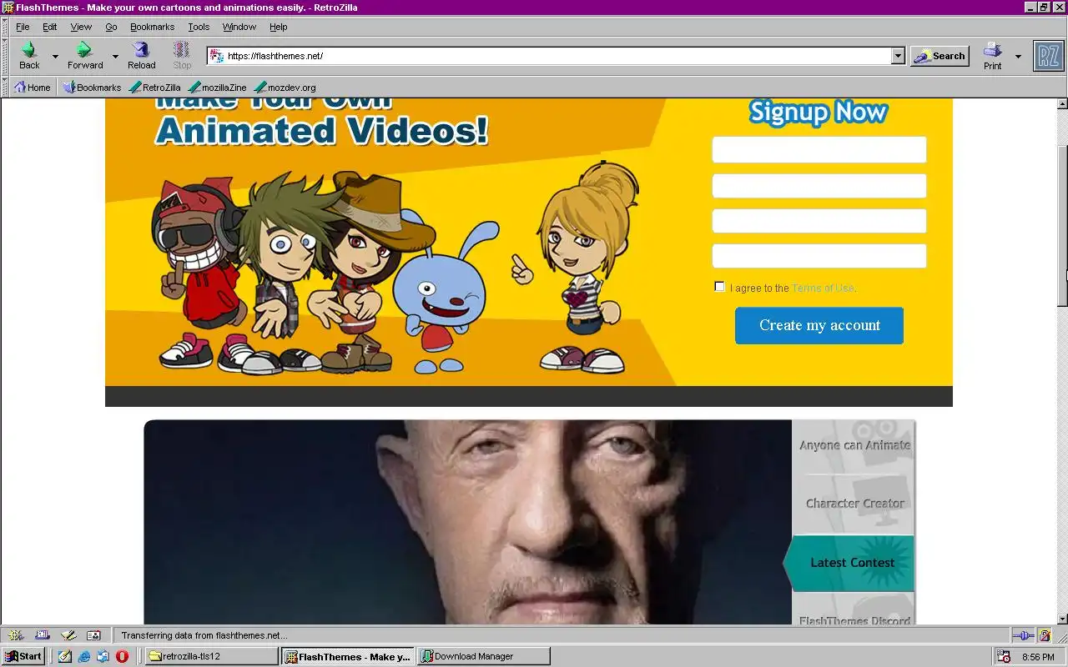Expand the address bar URL history dropdown
Screen dimensions: 1068x667
pos(898,56)
